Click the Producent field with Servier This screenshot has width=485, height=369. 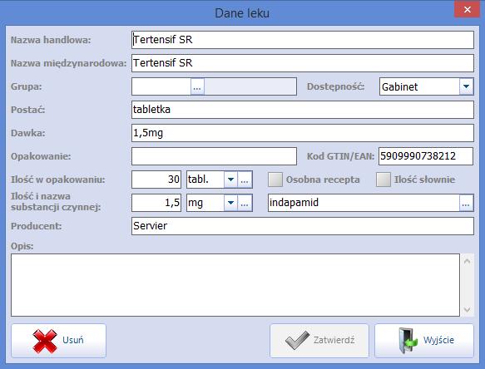303,226
